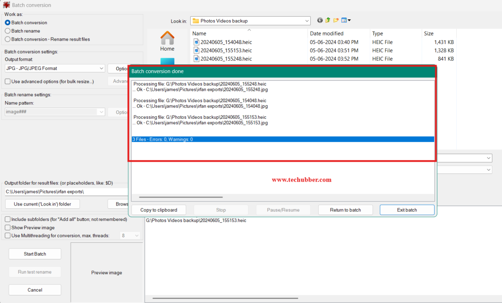The image size is (502, 303).
Task: Toggle Include subfolders checkbox
Action: (8, 219)
